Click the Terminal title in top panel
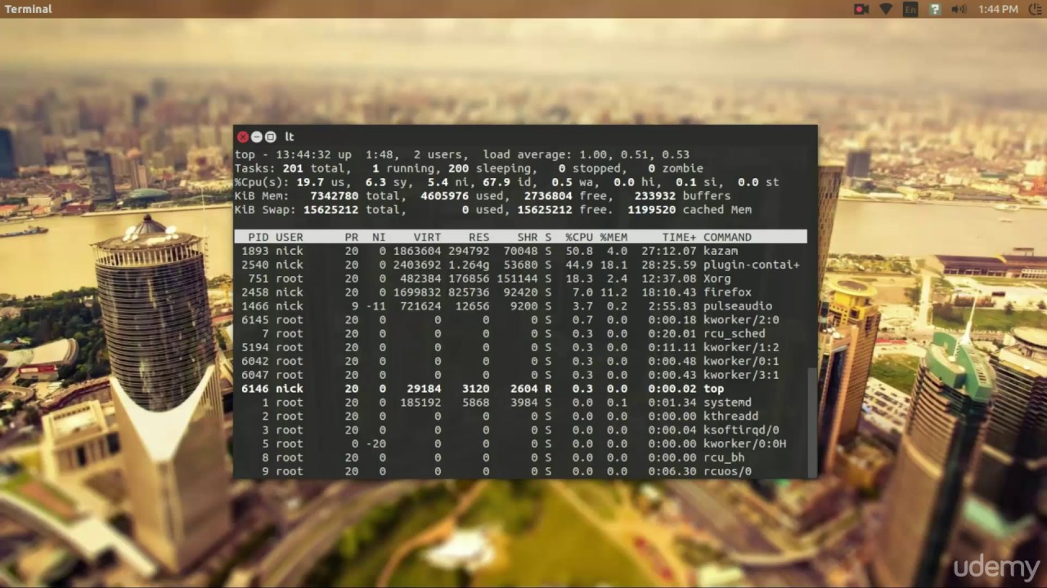Image resolution: width=1047 pixels, height=588 pixels. [28, 9]
